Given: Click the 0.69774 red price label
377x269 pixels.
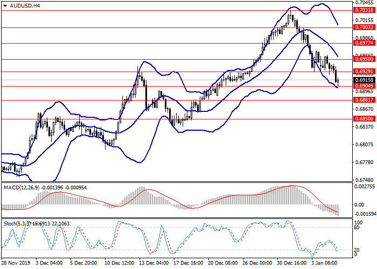Looking at the screenshot, I should click(364, 43).
